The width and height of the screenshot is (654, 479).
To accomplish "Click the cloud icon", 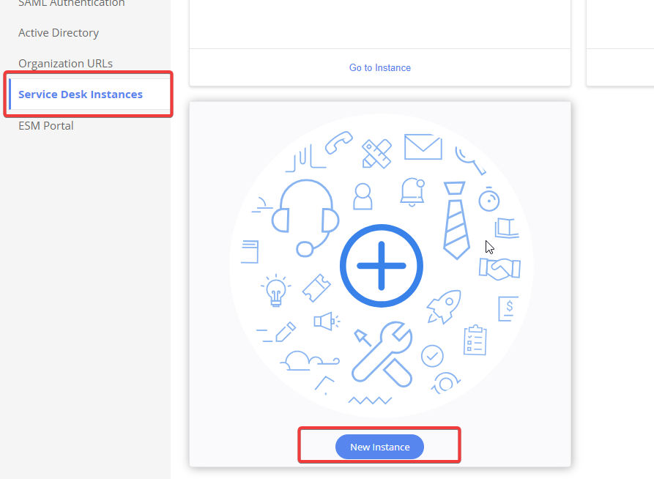I will [x=300, y=360].
